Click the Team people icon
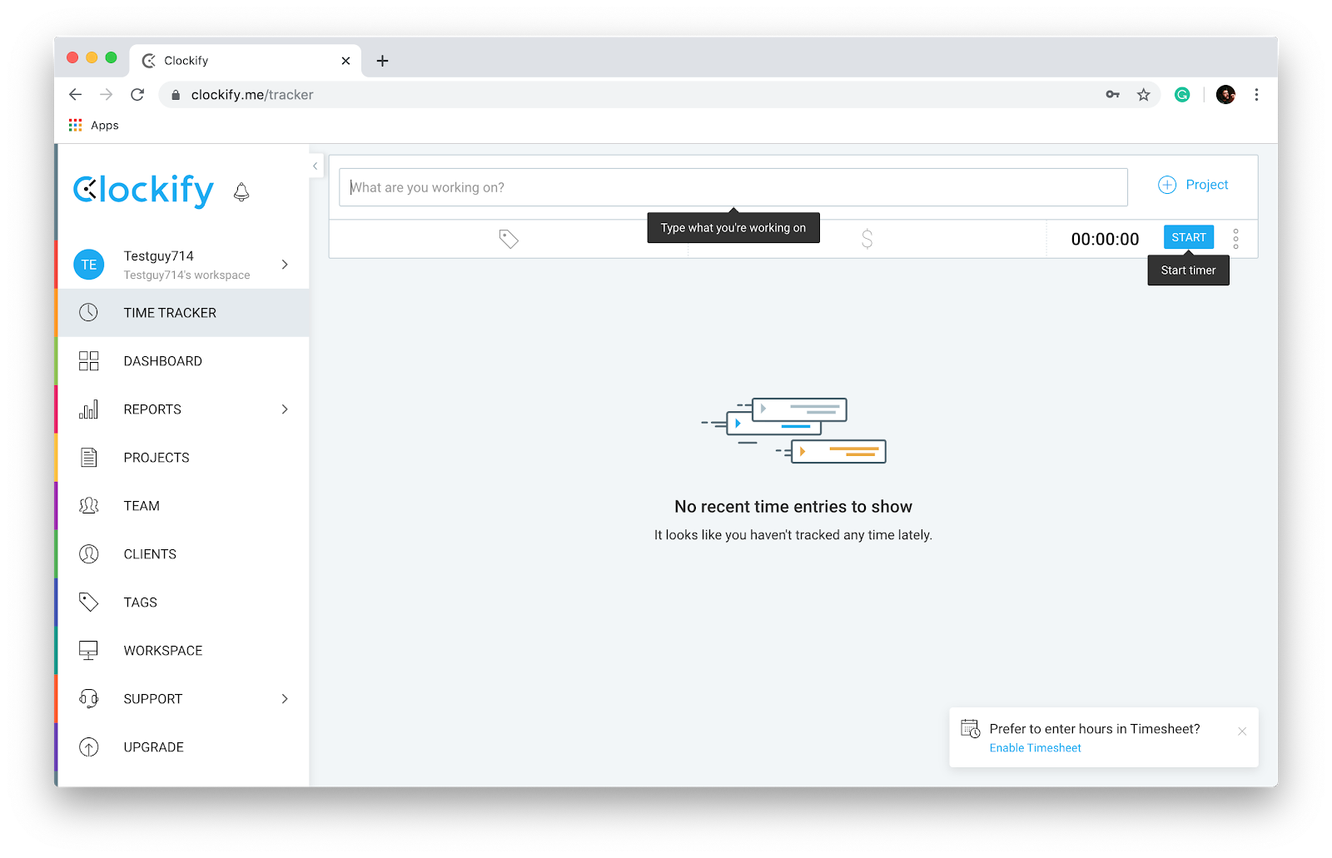 pos(88,506)
